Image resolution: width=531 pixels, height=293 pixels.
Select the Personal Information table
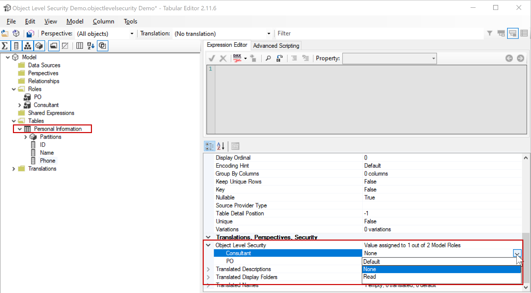tap(58, 129)
